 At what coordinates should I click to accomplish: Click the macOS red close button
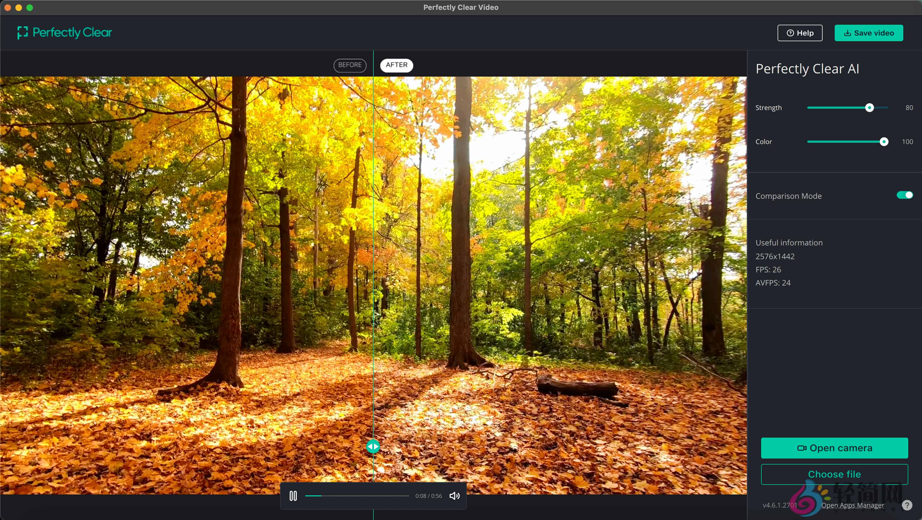pyautogui.click(x=7, y=7)
